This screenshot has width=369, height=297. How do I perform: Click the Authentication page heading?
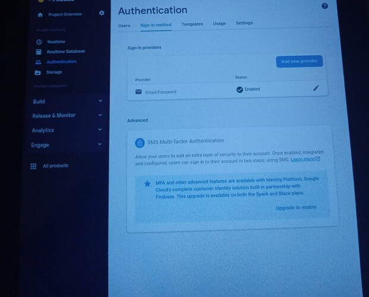(x=153, y=11)
